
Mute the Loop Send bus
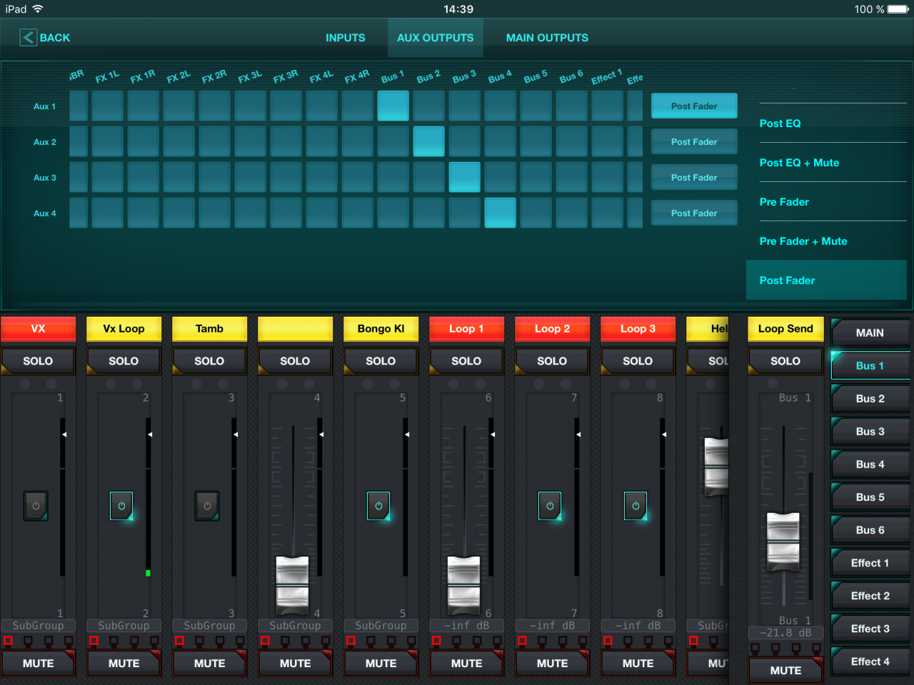click(x=785, y=670)
